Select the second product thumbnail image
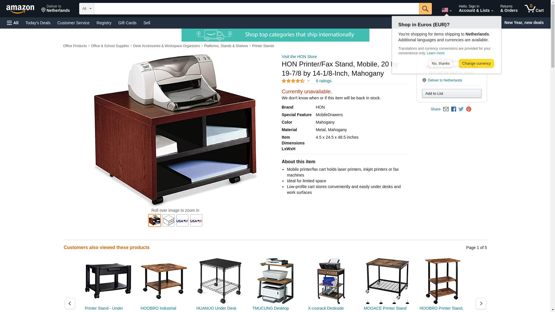 tap(169, 220)
